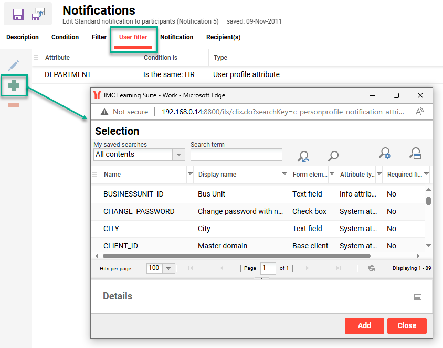
Task: Switch to the Recipient(s) tab
Action: (x=223, y=37)
